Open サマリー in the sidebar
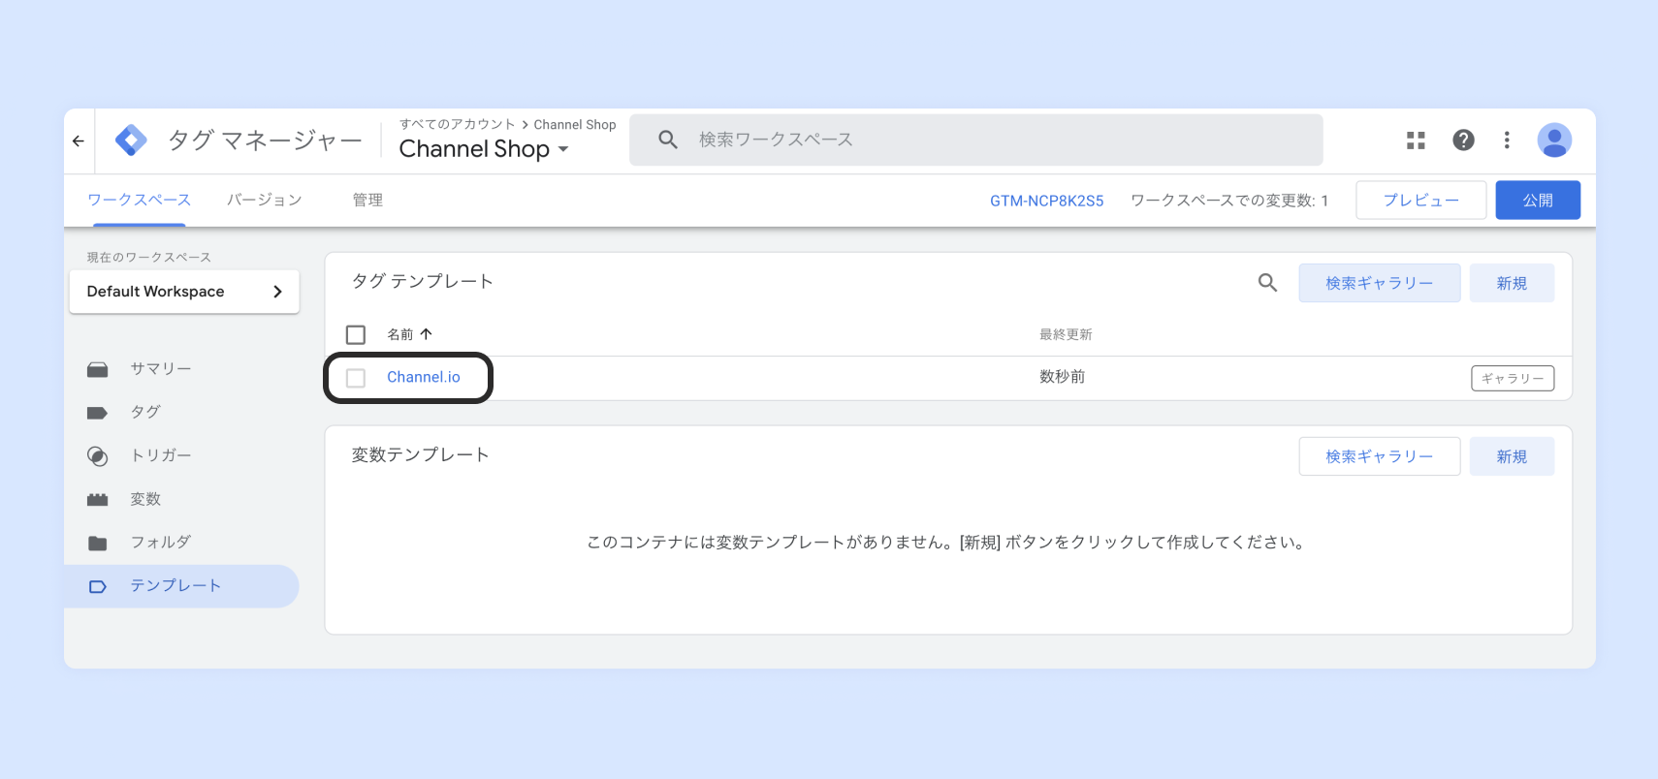 pyautogui.click(x=161, y=369)
